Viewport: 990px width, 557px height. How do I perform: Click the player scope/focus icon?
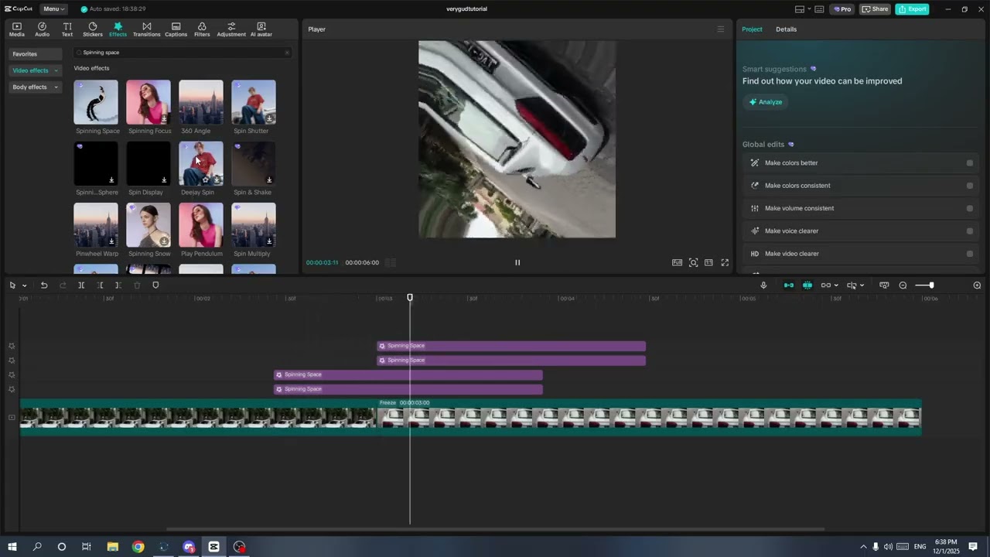click(693, 262)
